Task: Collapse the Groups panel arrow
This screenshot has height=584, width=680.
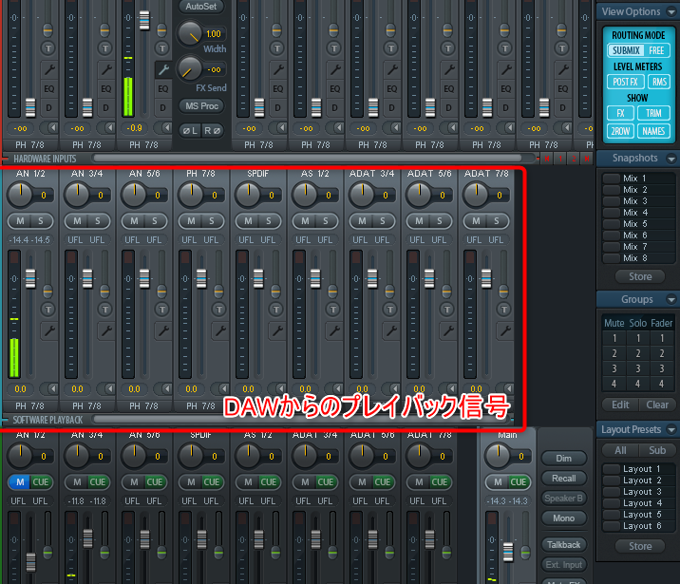Action: [671, 299]
